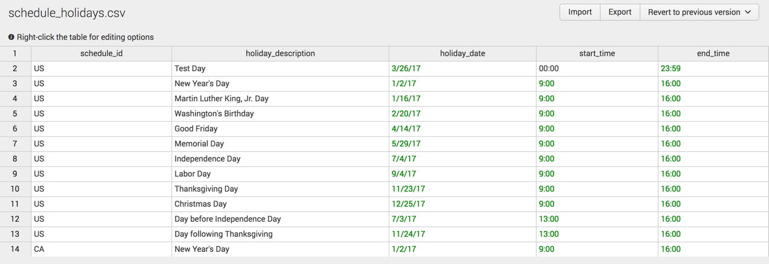The width and height of the screenshot is (769, 264).
Task: Select the holiday_date column header
Action: (x=462, y=54)
